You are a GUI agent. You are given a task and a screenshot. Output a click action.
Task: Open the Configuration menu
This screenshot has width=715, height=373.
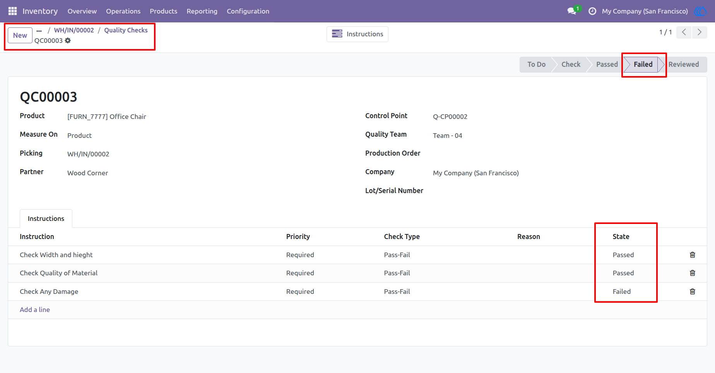(248, 11)
